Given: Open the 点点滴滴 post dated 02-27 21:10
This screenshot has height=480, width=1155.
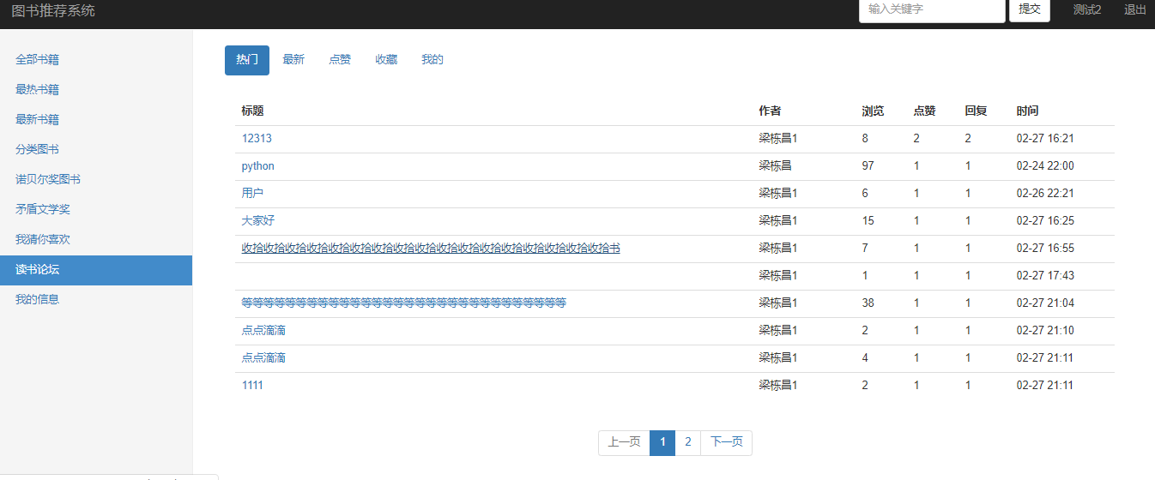Looking at the screenshot, I should (263, 330).
